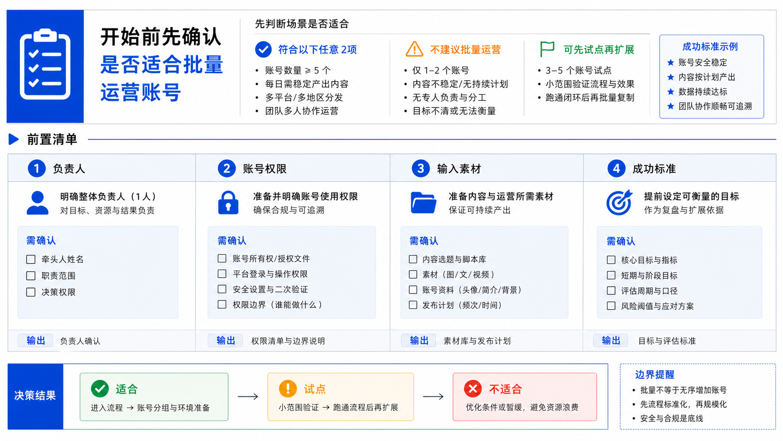783x441 pixels.
Task: Click the text 账号数量 ≥ 5 个
Action: pyautogui.click(x=298, y=70)
